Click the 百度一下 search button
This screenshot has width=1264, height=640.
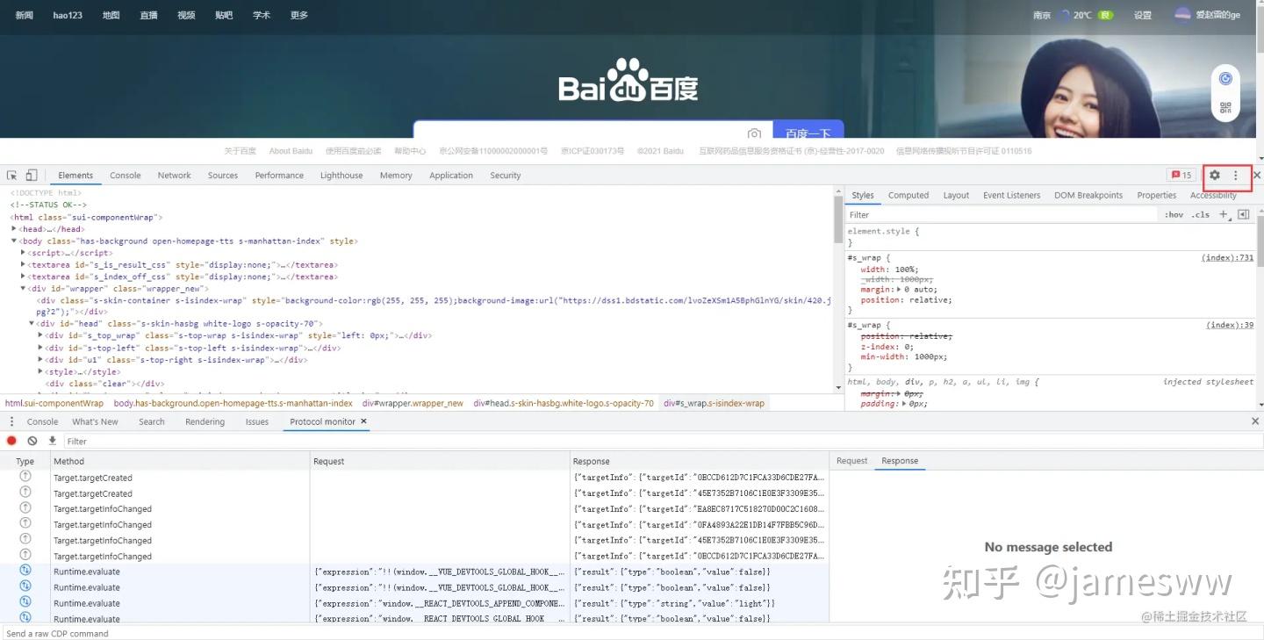click(x=808, y=130)
